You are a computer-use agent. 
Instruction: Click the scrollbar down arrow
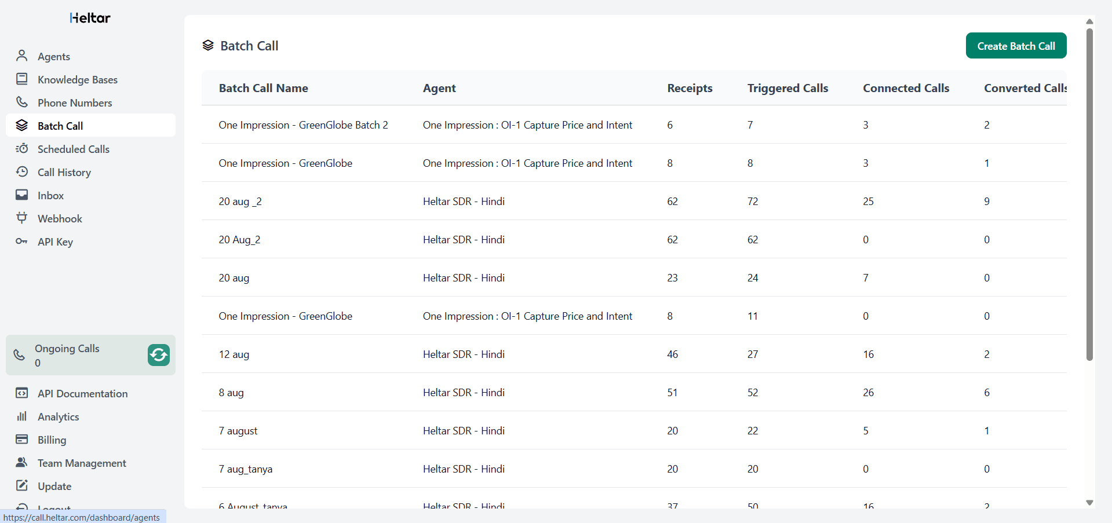(x=1089, y=503)
